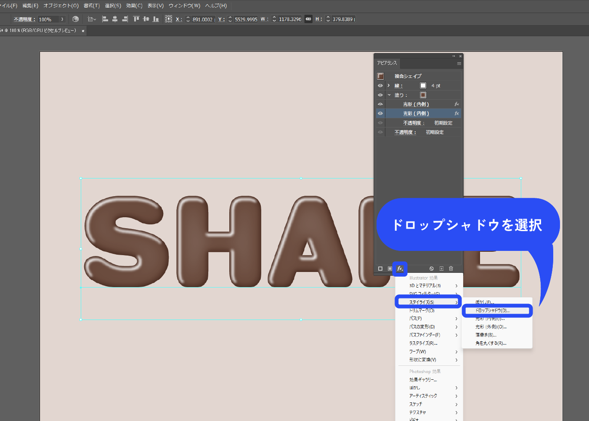Hide the 線 stroke row visibility eye
This screenshot has height=421, width=589.
pos(380,85)
